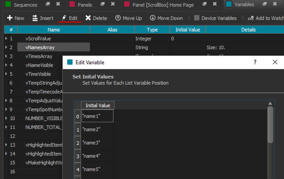Toggle the Device Variables checkbox
Screen dimensions: 284x179
pos(197,18)
